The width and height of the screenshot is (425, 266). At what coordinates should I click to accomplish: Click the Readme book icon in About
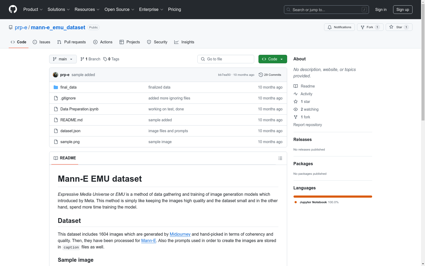[x=296, y=86]
